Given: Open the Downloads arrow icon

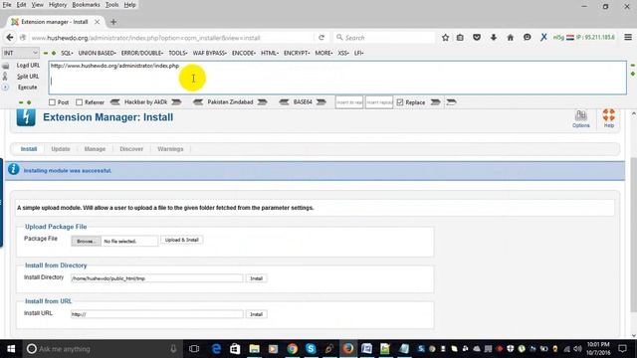Looking at the screenshot, I should click(494, 38).
